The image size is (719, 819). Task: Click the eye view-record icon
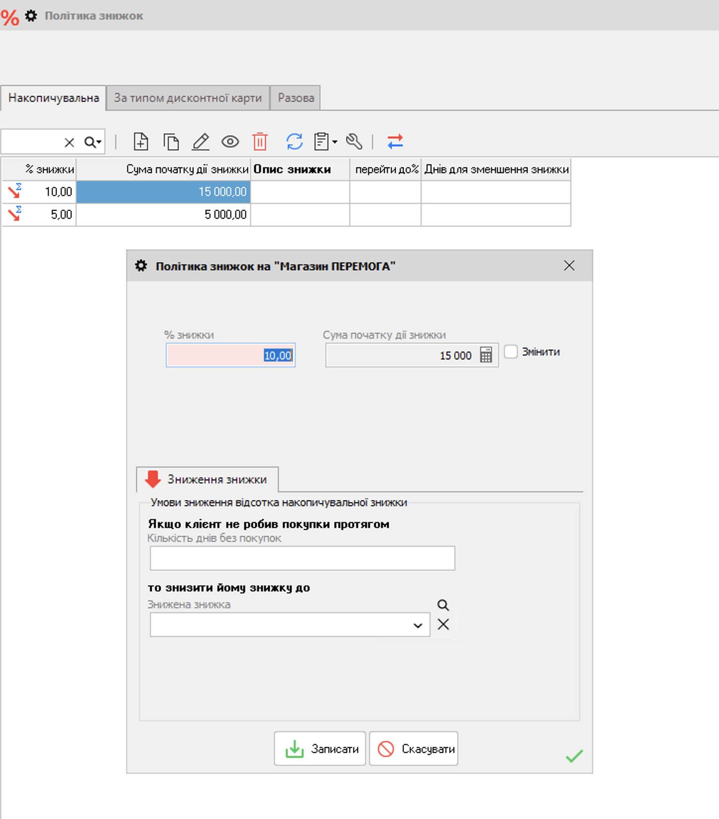[x=230, y=142]
